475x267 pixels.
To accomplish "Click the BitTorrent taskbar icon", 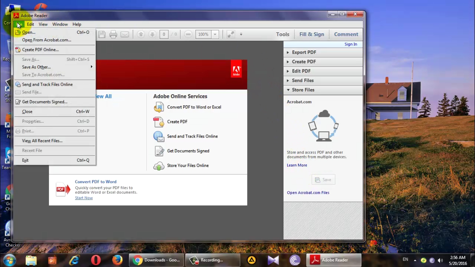I will [295, 260].
